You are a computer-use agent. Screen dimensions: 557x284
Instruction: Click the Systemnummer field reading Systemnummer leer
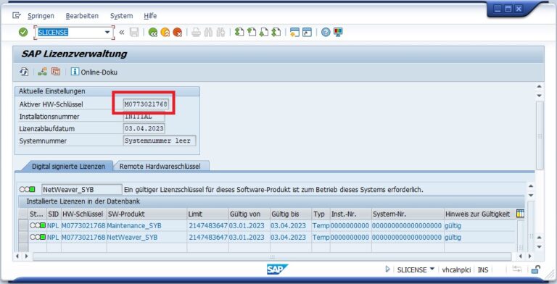click(x=159, y=141)
